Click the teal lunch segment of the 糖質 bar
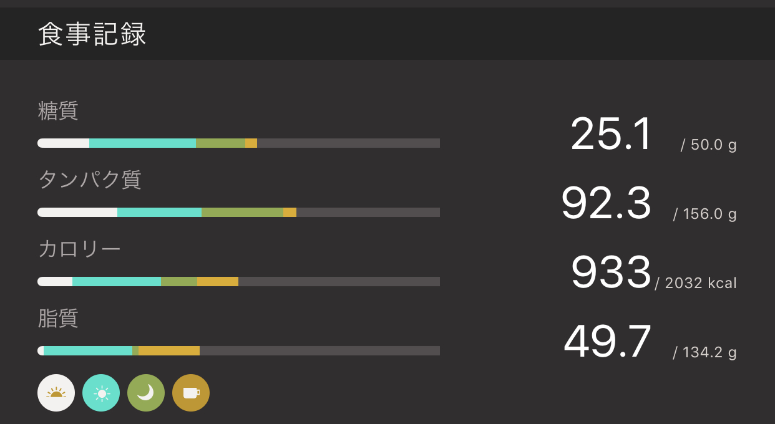775x424 pixels. (x=142, y=143)
